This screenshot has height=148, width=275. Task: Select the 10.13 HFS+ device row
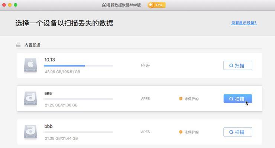(x=139, y=65)
